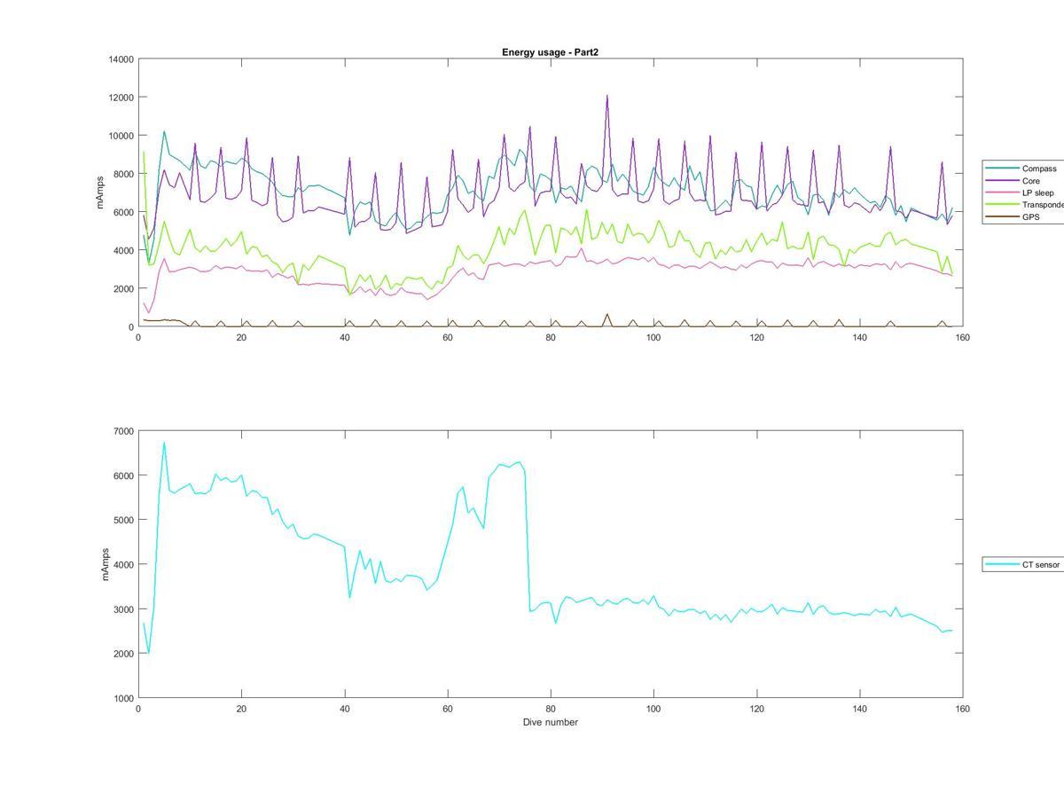Click the 14000 y-axis tick label
The height and width of the screenshot is (785, 1064).
click(121, 59)
